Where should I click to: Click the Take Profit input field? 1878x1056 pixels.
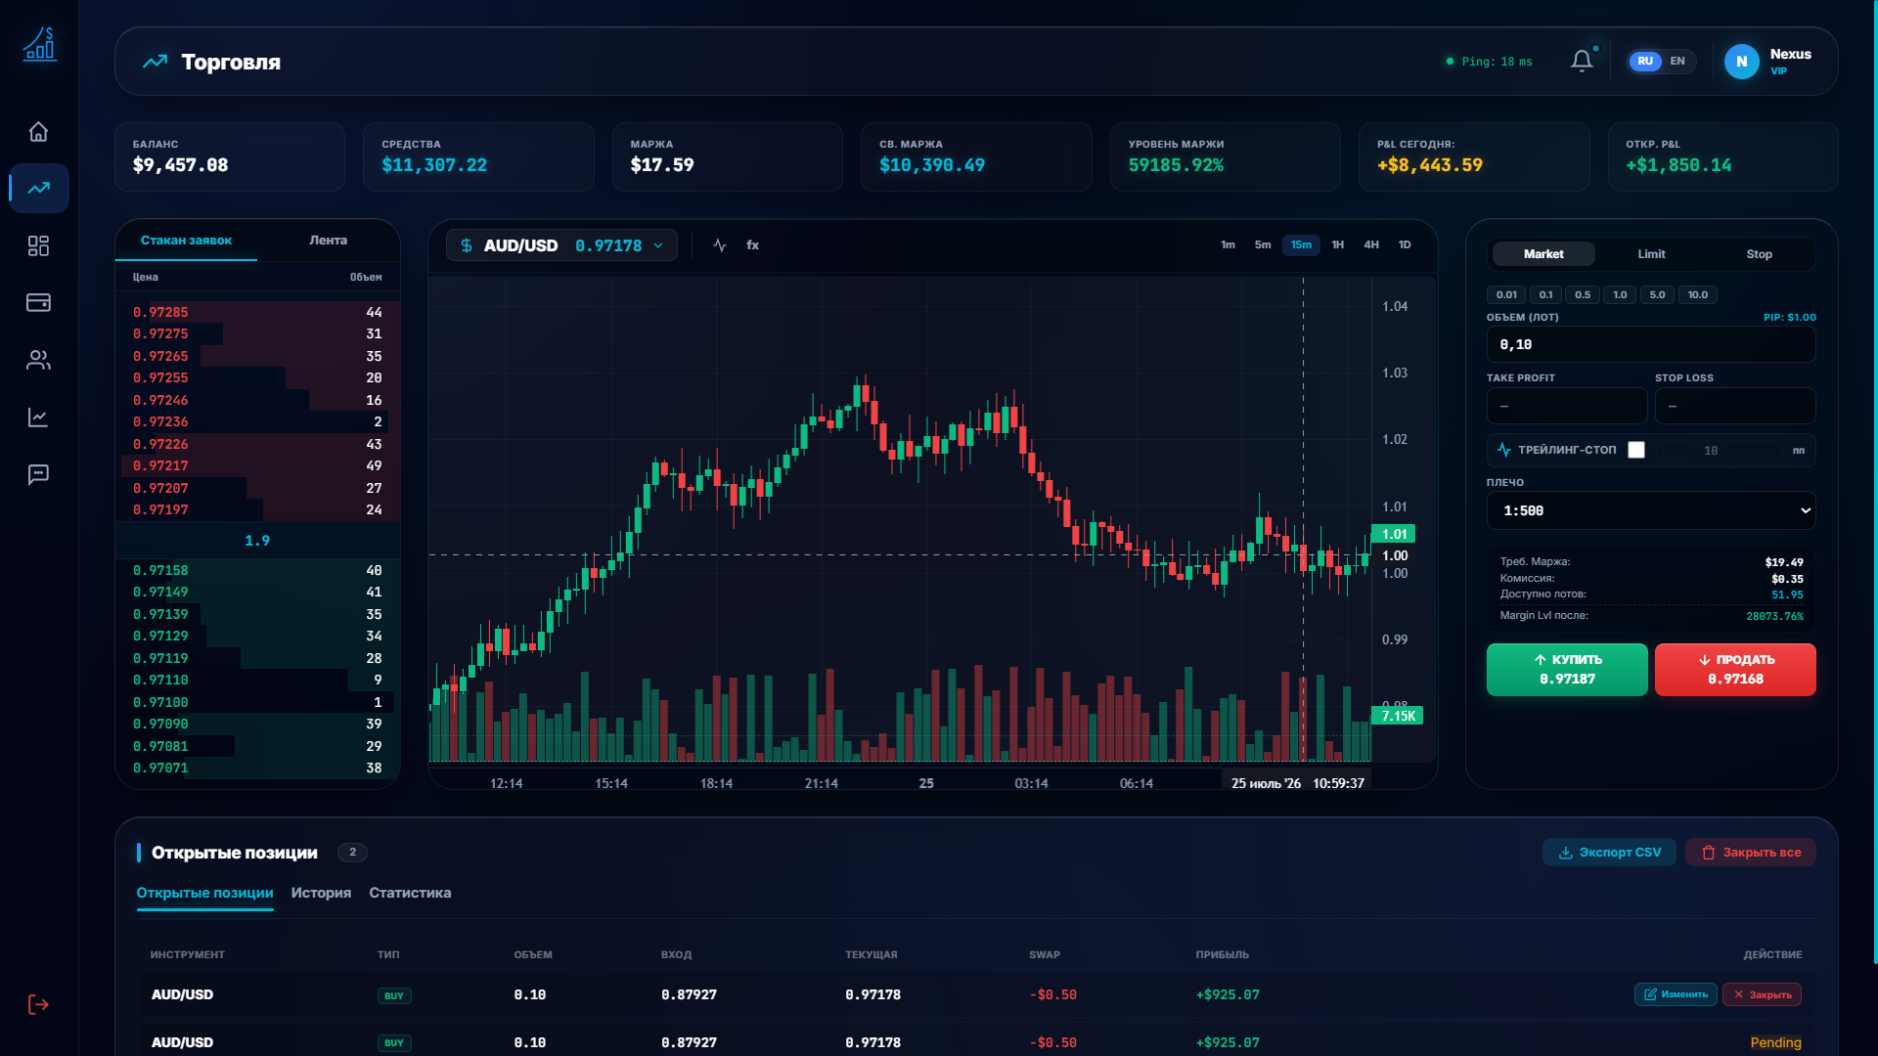(1567, 406)
